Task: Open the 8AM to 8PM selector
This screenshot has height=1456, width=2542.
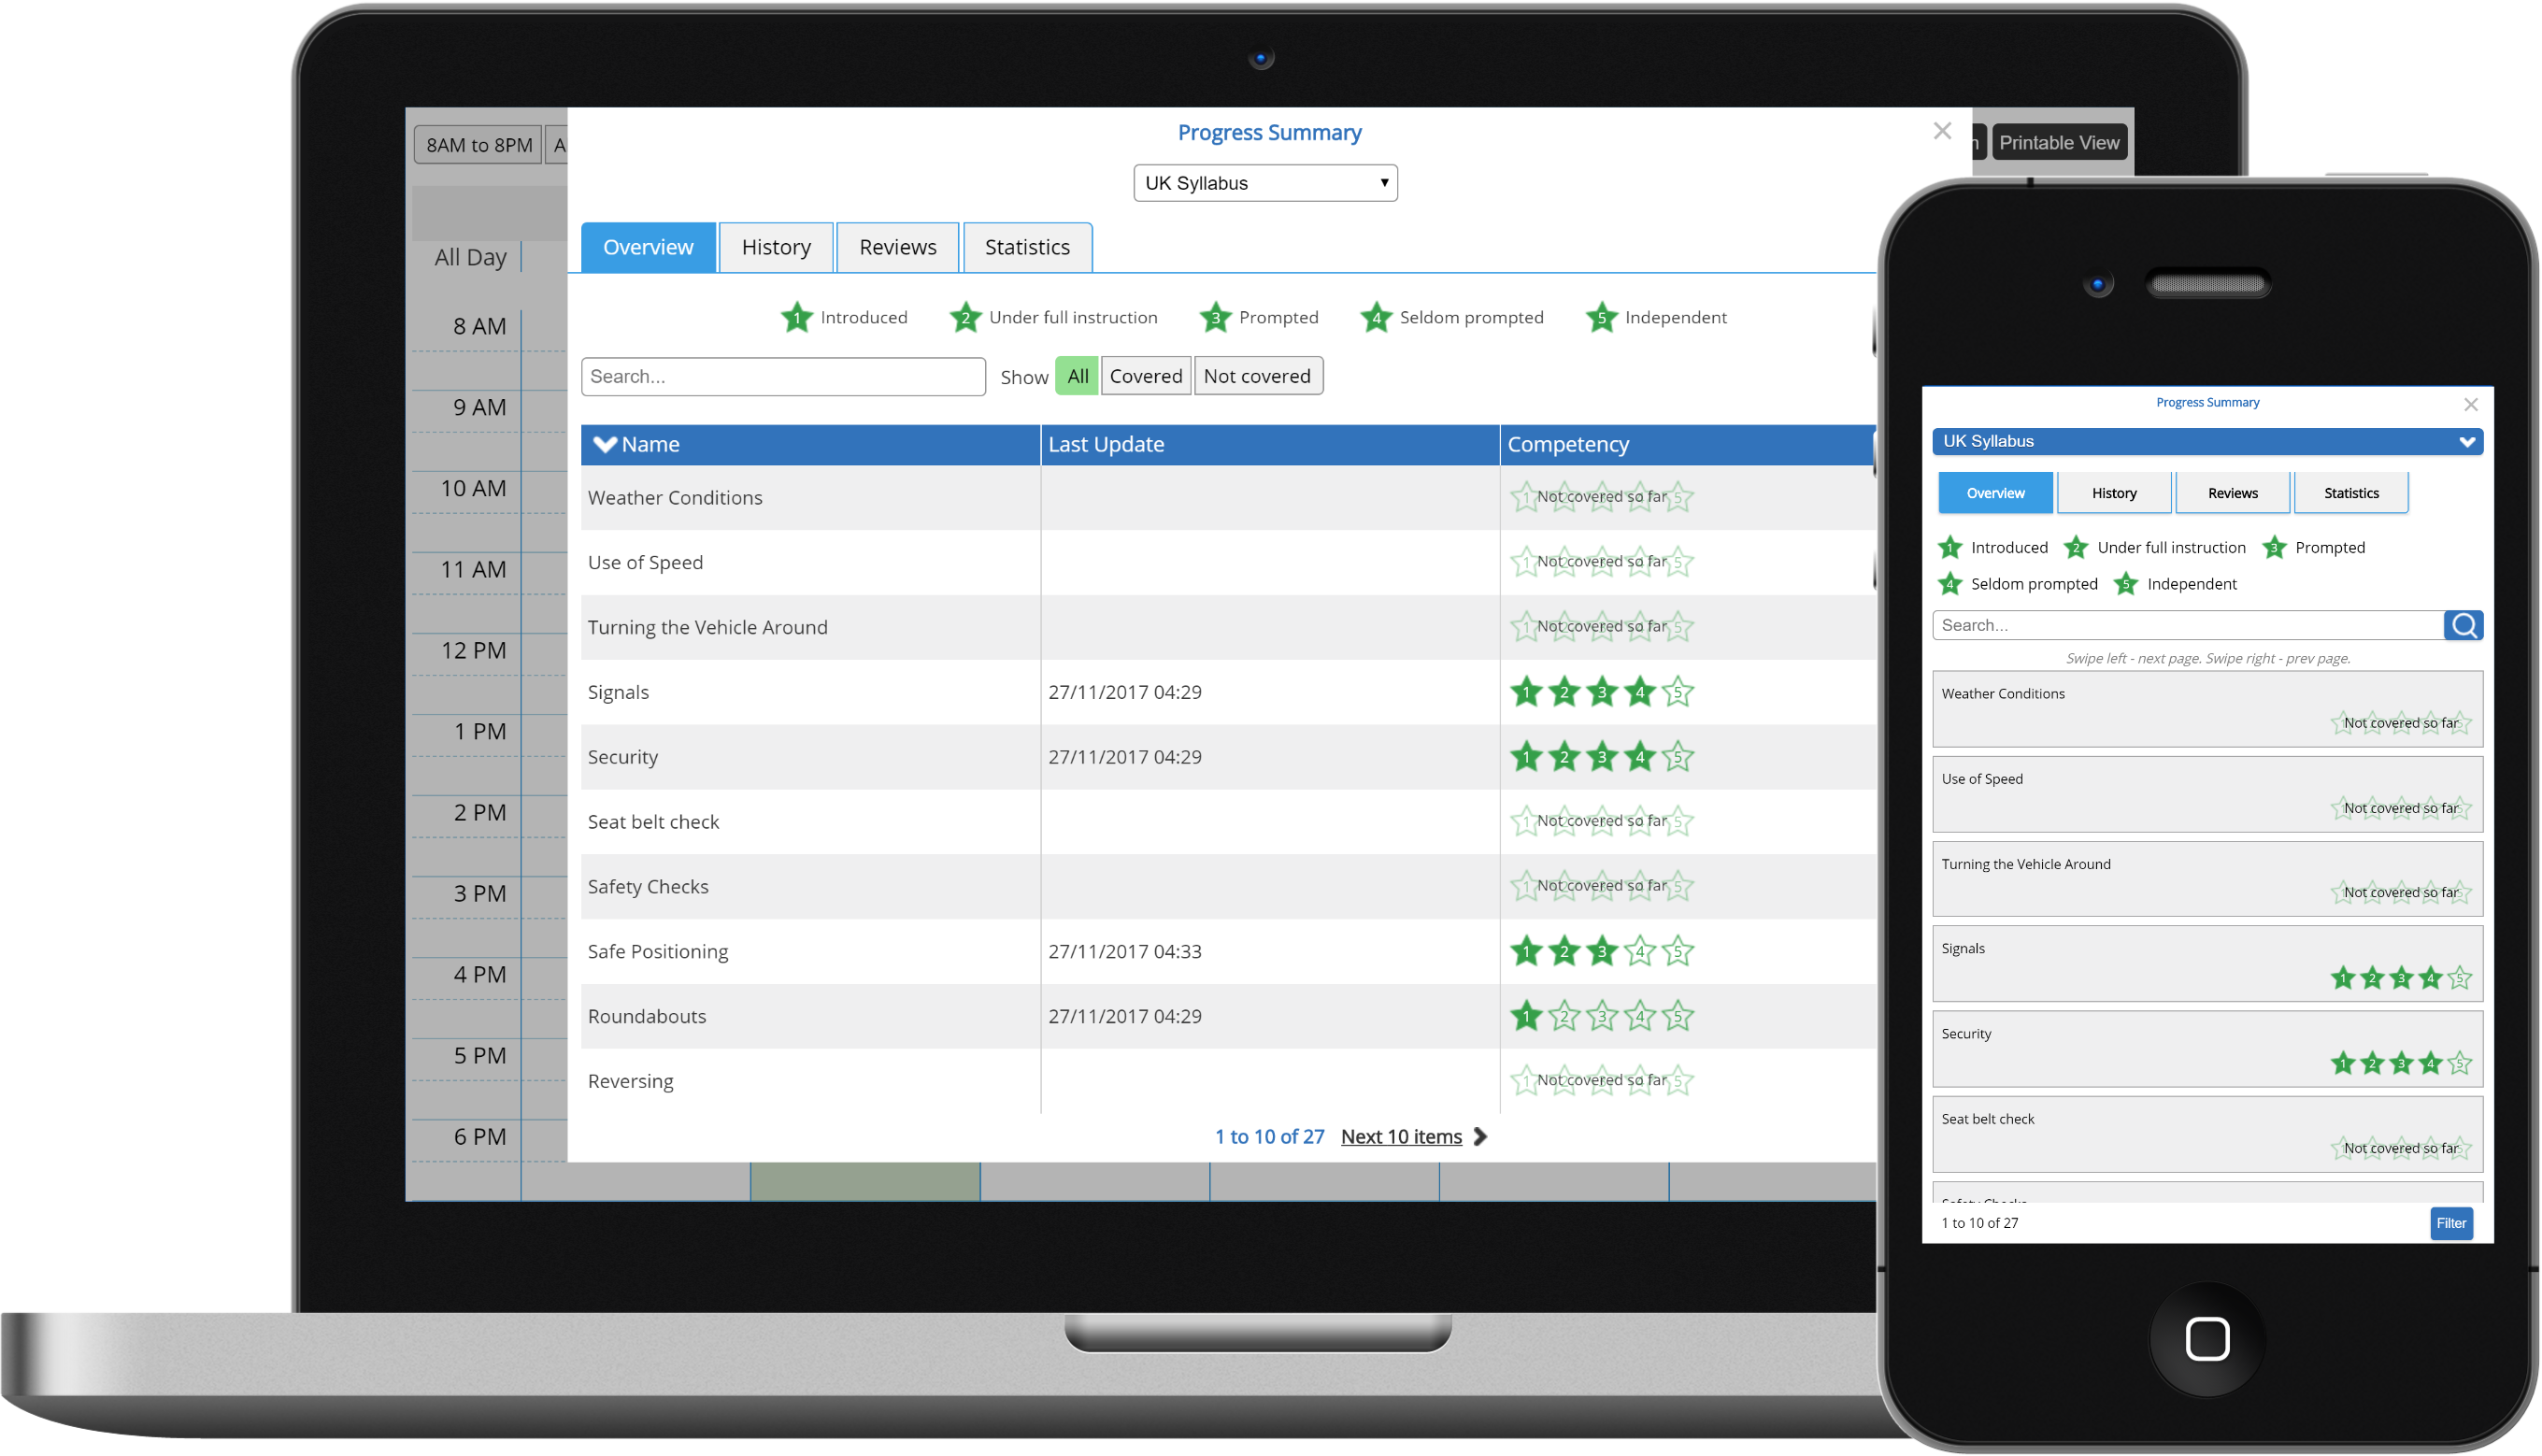Action: 478,145
